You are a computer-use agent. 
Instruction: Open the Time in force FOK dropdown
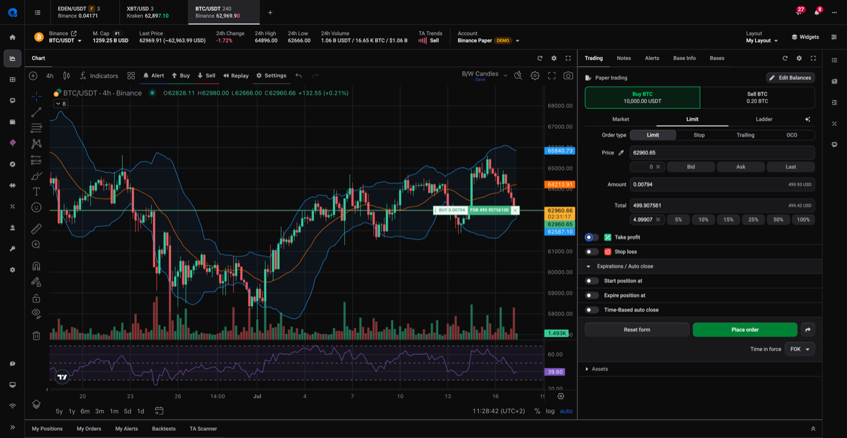[800, 349]
